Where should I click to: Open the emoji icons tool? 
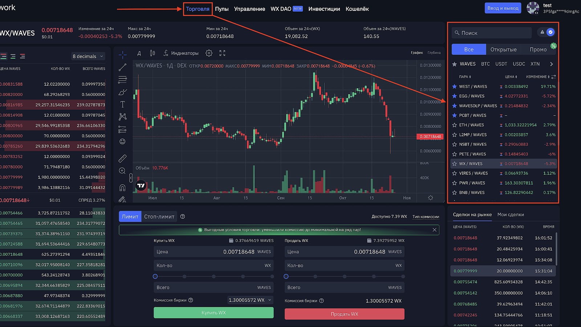tap(123, 141)
